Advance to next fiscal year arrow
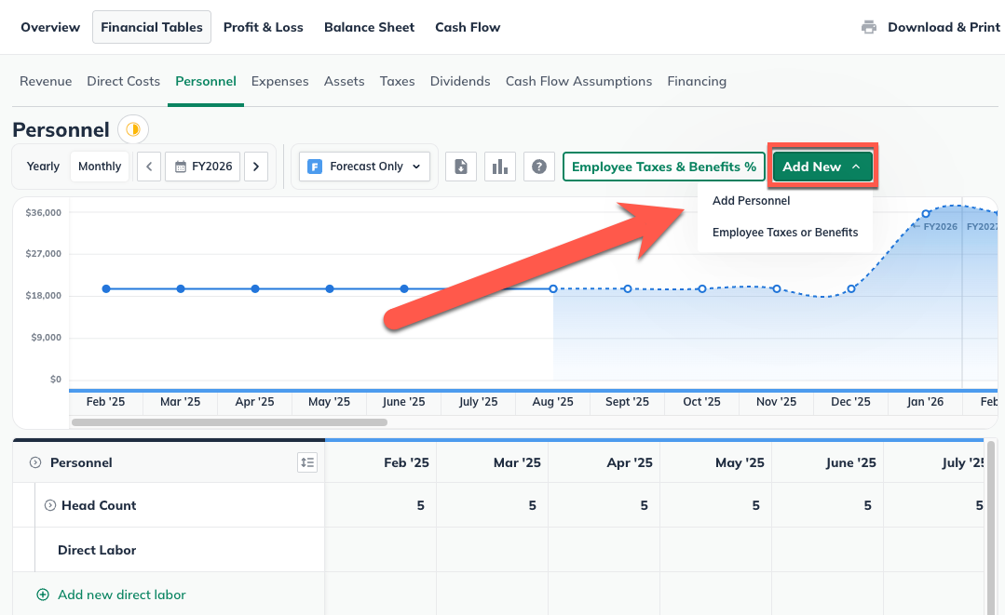1005x615 pixels. coord(256,167)
